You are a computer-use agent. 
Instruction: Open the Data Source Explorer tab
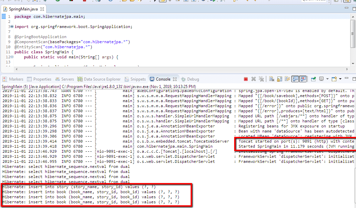pyautogui.click(x=99, y=79)
